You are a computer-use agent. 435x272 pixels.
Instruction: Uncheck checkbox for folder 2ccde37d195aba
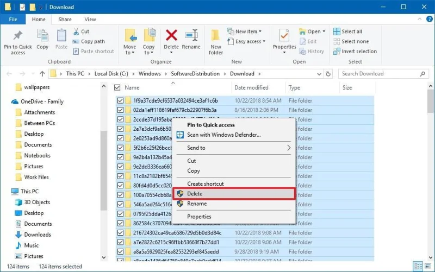[x=120, y=119]
